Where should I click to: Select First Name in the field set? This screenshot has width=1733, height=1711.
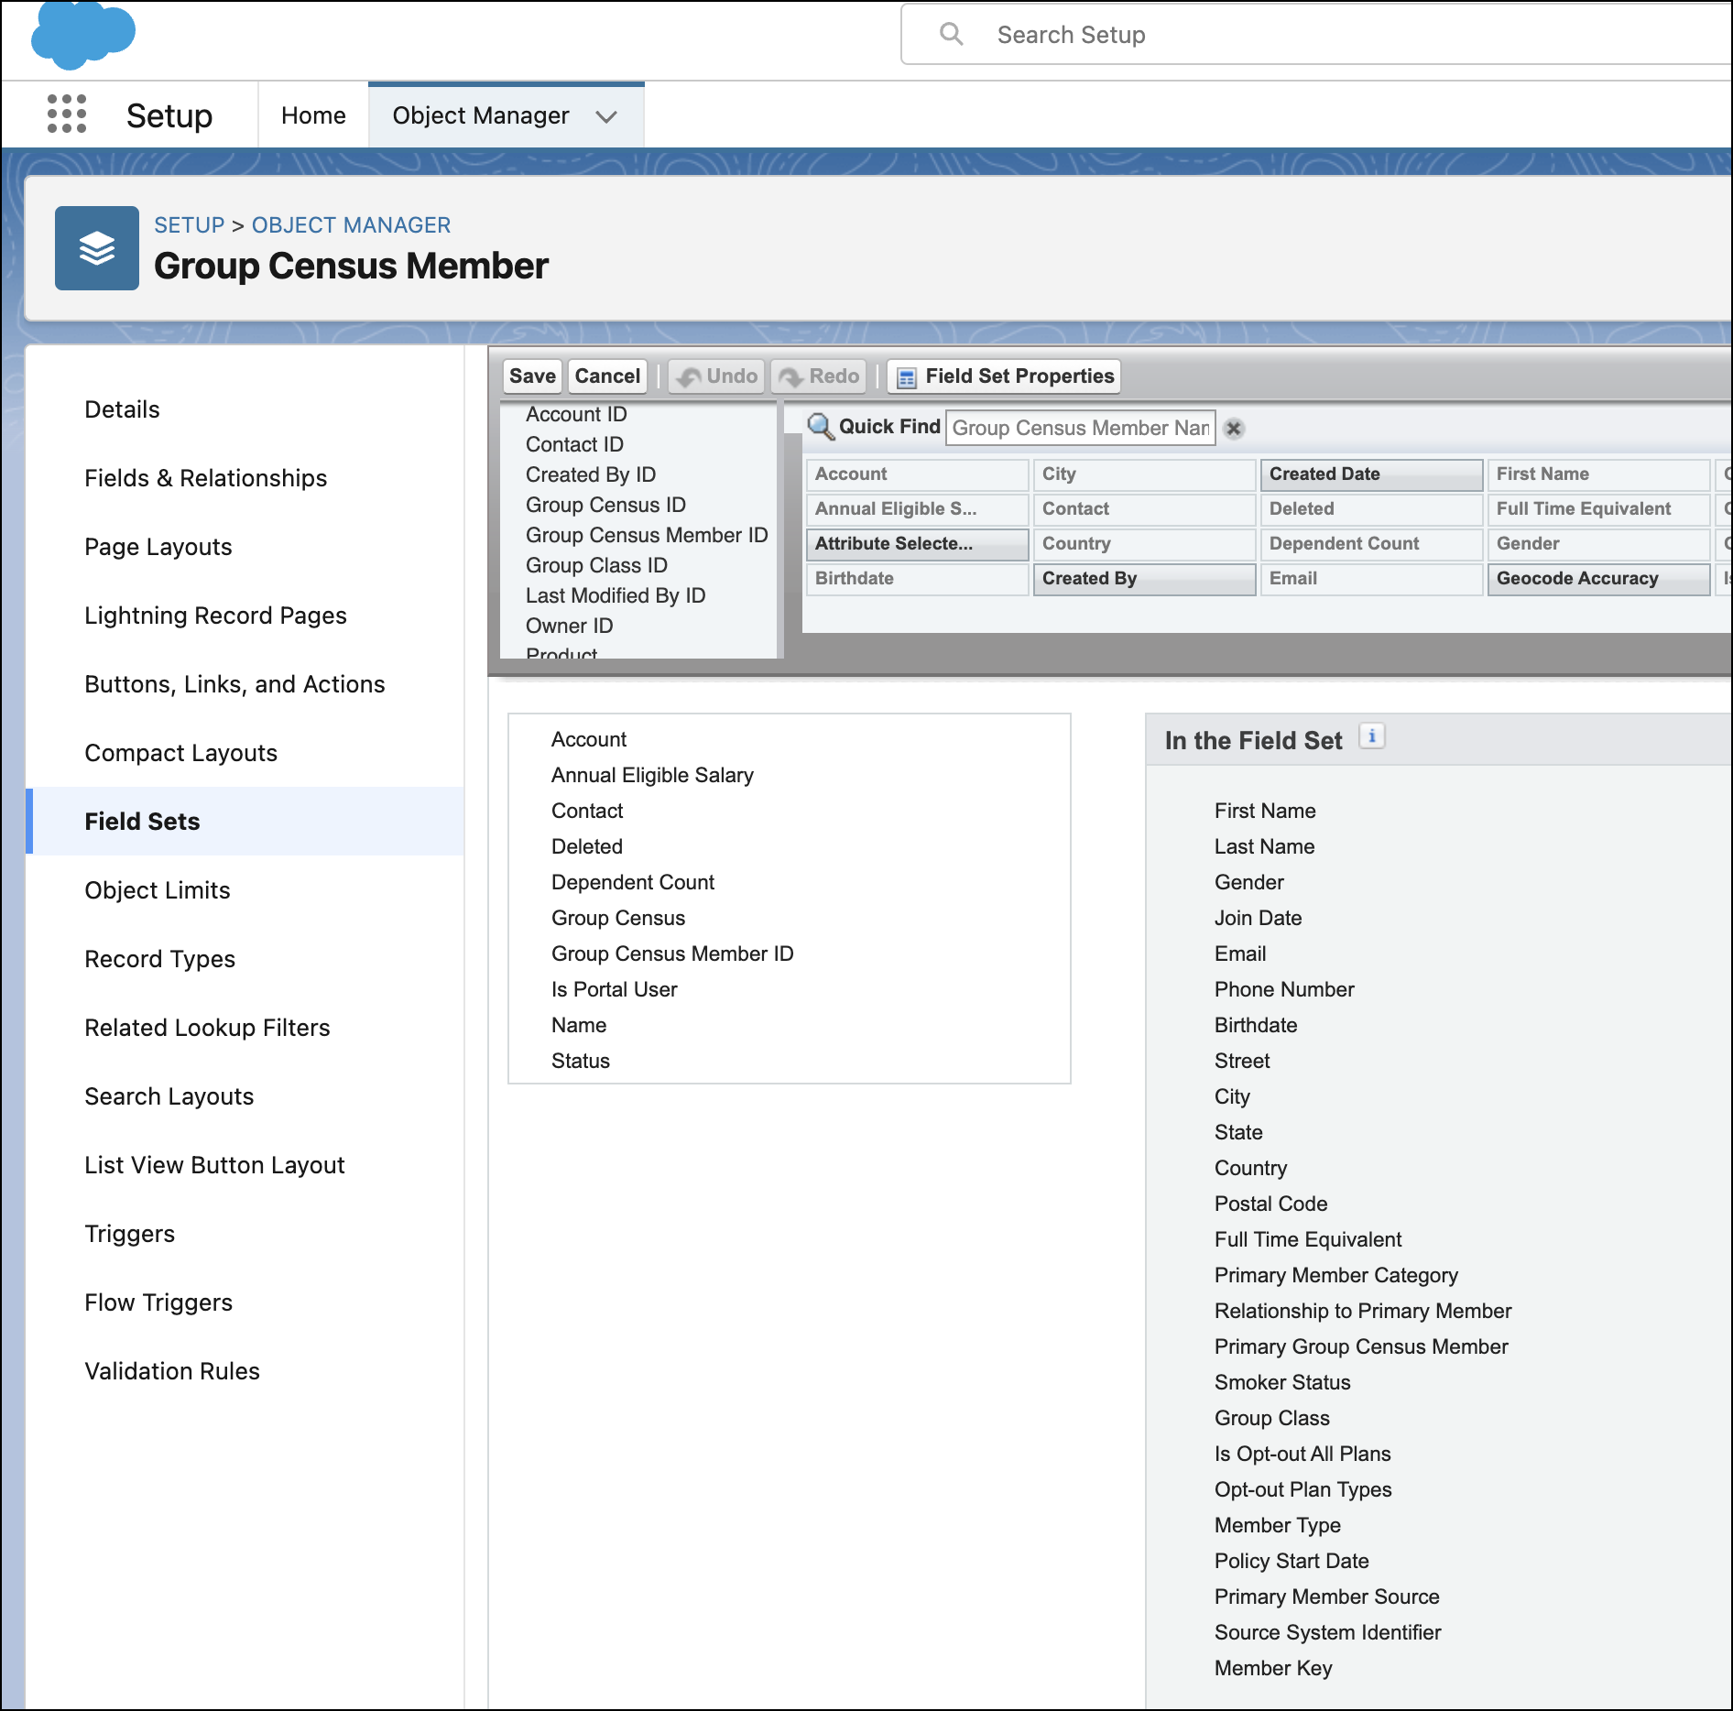pos(1265,811)
